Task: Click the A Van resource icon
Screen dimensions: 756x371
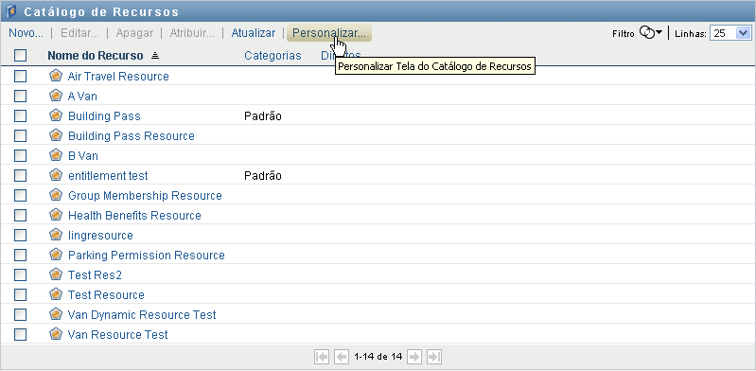Action: coord(56,96)
